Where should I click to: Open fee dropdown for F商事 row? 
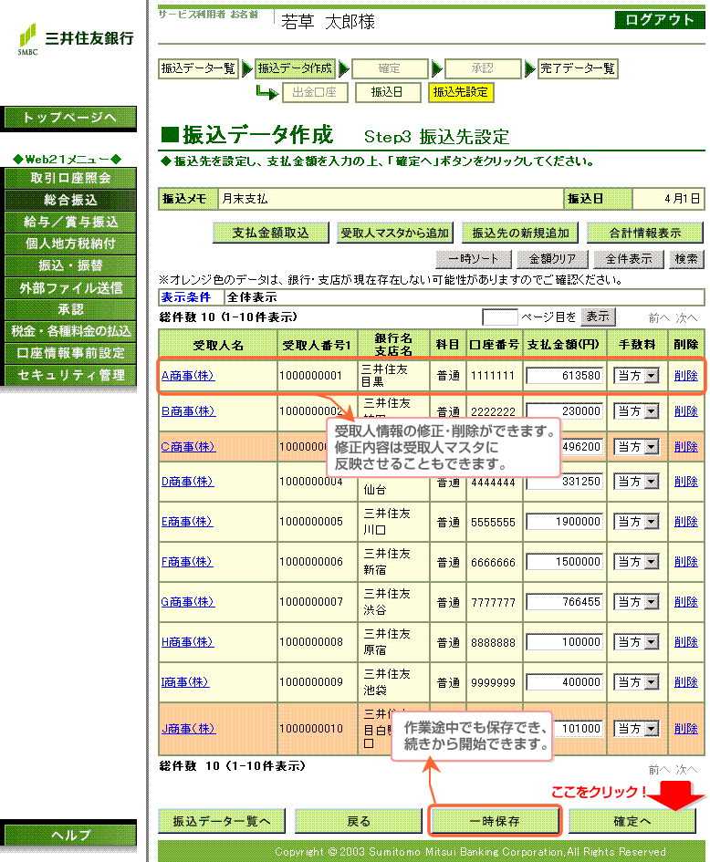tap(636, 562)
